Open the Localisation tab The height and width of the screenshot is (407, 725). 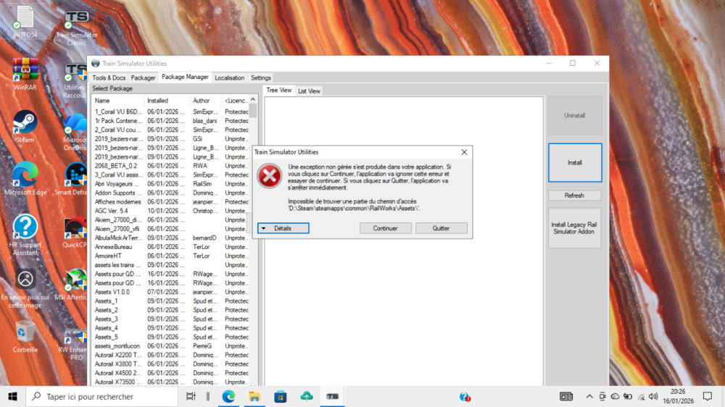[229, 77]
